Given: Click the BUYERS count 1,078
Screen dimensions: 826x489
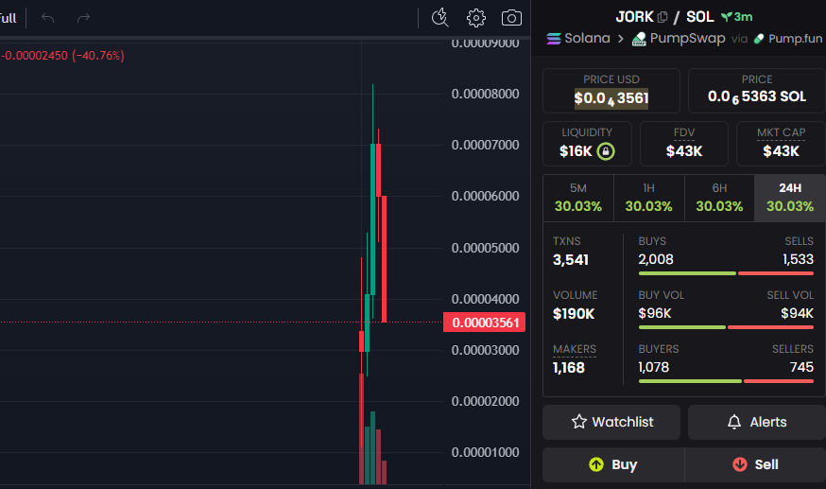Looking at the screenshot, I should pos(654,367).
